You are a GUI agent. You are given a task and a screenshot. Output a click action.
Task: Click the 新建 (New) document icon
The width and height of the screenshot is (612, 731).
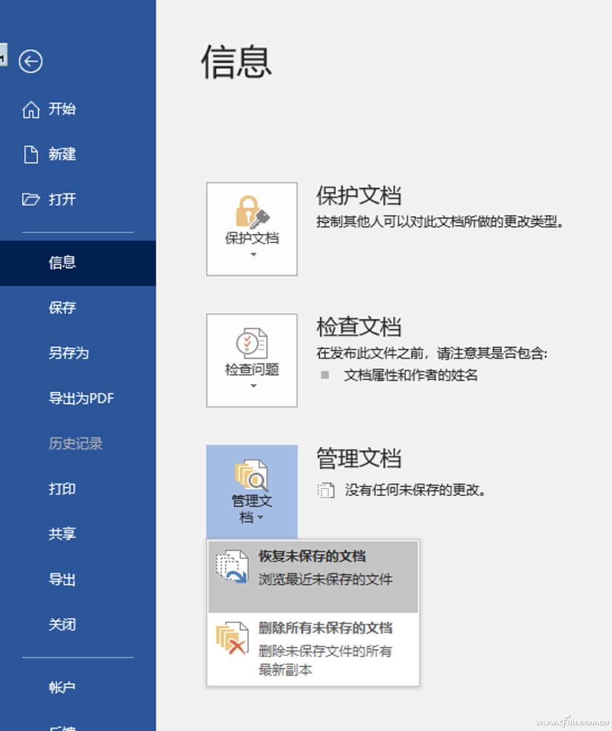click(x=31, y=154)
